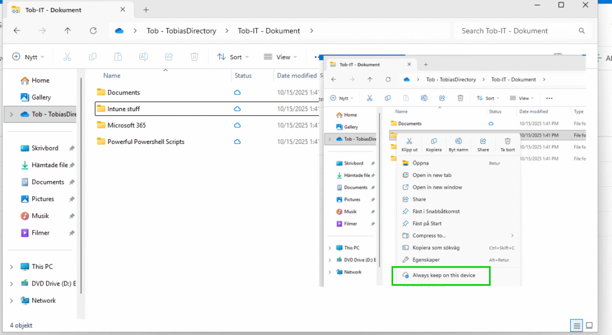Image resolution: width=612 pixels, height=335 pixels.
Task: Select the Intune stuff folder
Action: click(124, 109)
